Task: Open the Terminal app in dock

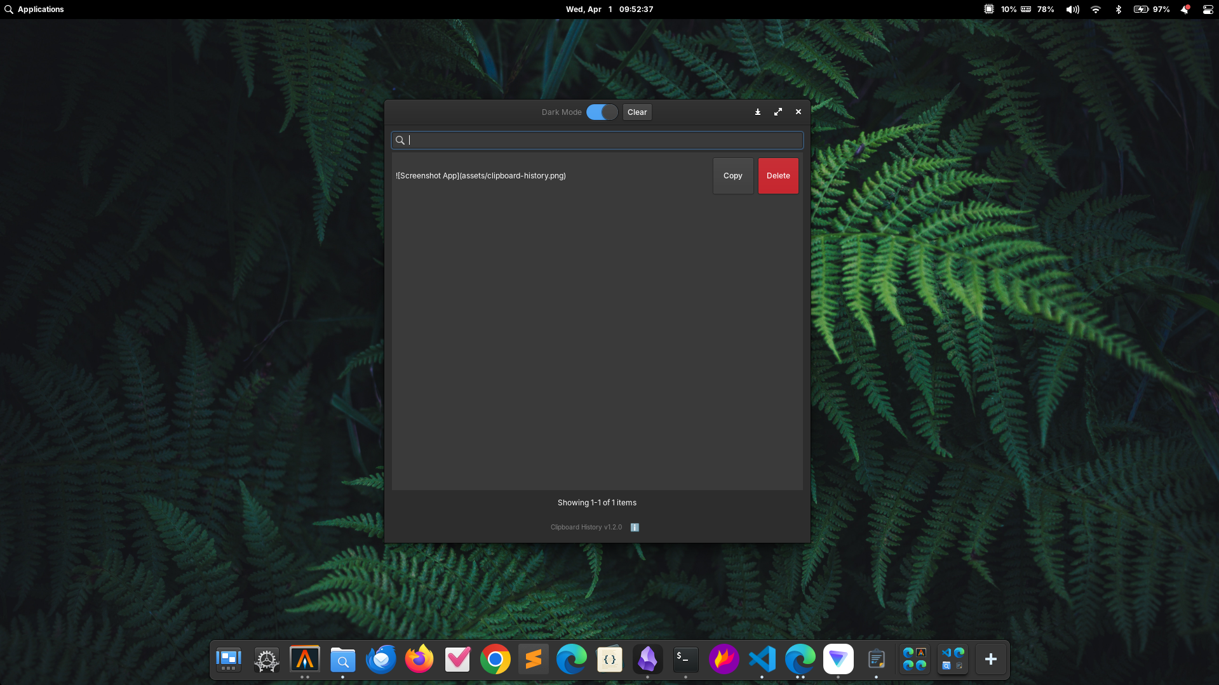Action: point(686,660)
